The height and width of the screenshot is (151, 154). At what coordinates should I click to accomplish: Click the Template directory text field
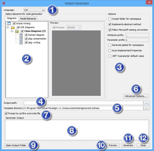click(x=83, y=108)
